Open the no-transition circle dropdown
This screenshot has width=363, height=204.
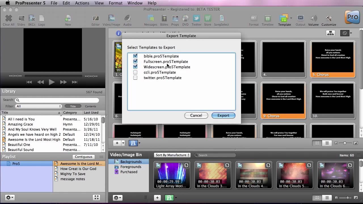(351, 33)
